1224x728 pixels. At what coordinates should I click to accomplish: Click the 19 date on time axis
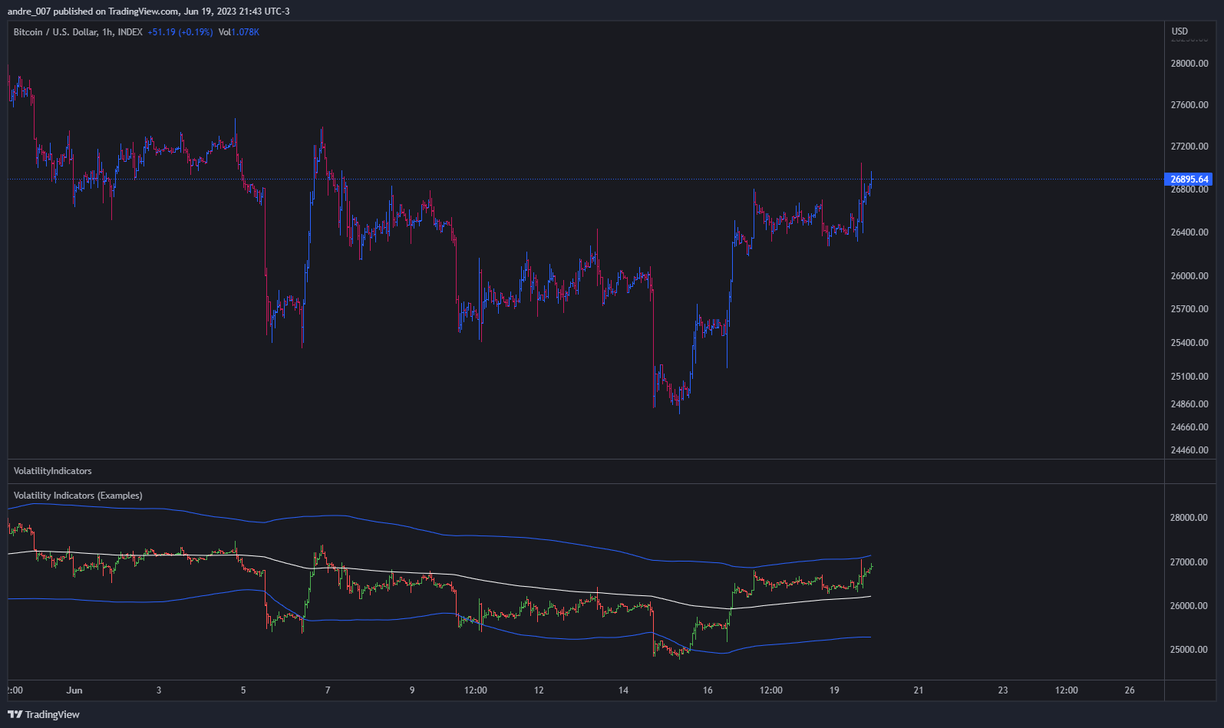pos(834,690)
